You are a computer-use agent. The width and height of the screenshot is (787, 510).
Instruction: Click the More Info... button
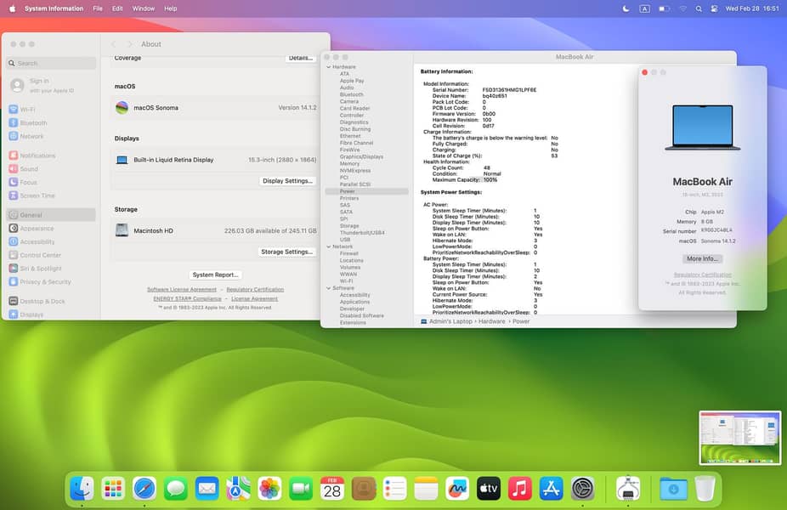[703, 258]
